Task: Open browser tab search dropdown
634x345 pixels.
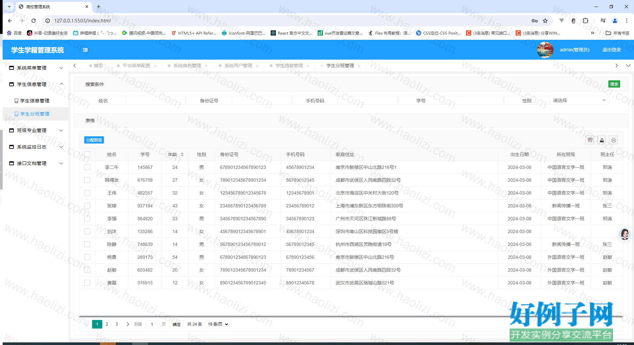Action: click(9, 7)
